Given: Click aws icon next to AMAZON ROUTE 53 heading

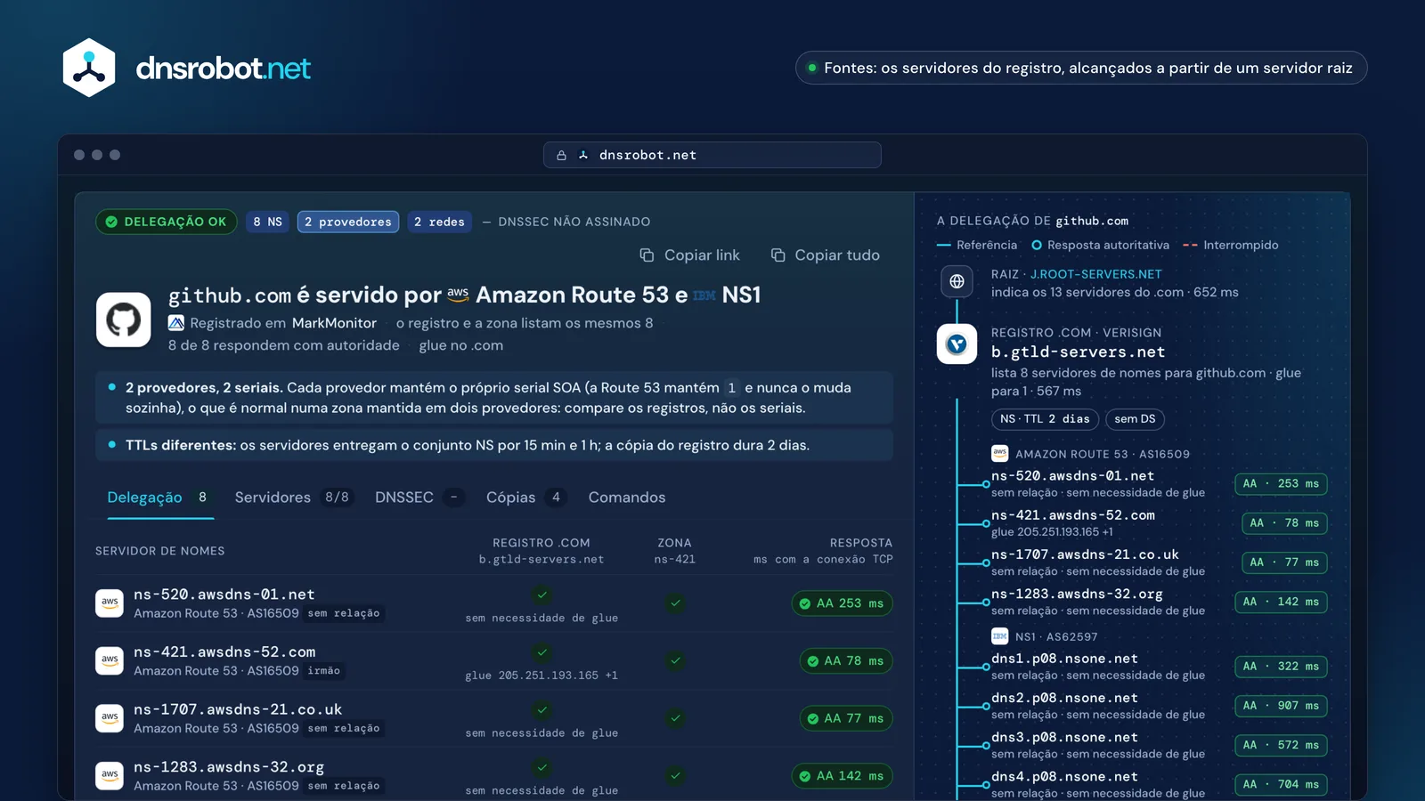Looking at the screenshot, I should (x=999, y=454).
